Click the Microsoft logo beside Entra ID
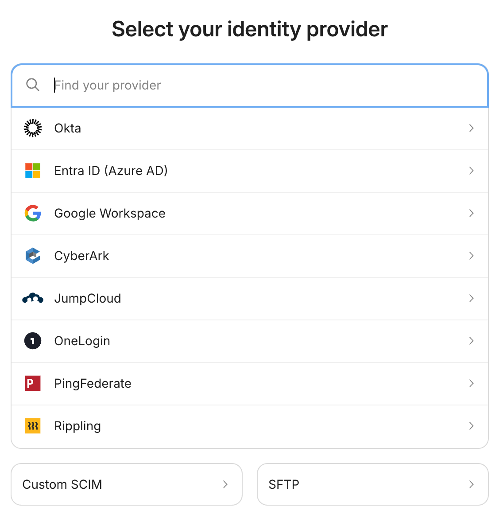 33,171
